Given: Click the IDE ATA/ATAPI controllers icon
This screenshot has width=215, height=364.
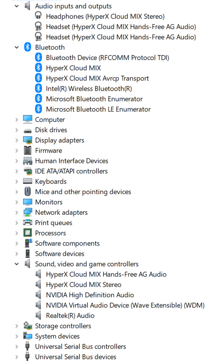Looking at the screenshot, I should click(27, 171).
